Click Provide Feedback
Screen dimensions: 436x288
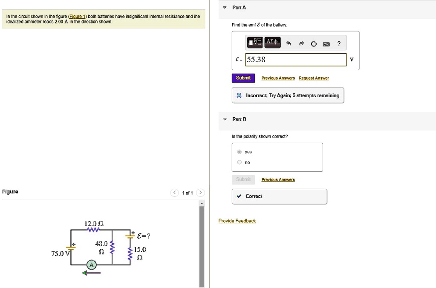(237, 221)
